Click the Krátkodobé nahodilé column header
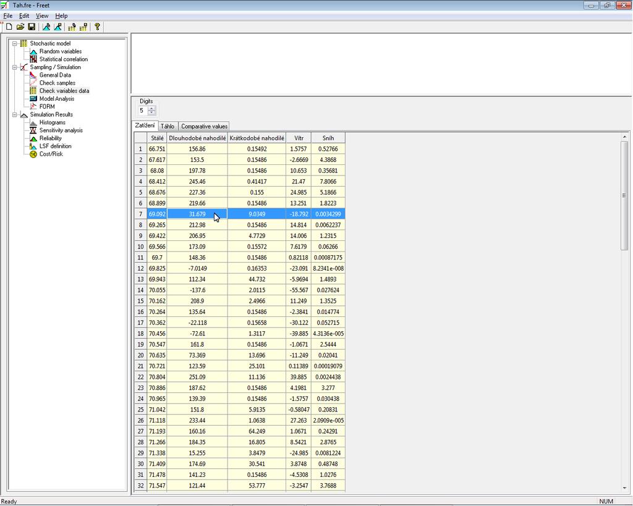The height and width of the screenshot is (506, 633). pyautogui.click(x=257, y=138)
